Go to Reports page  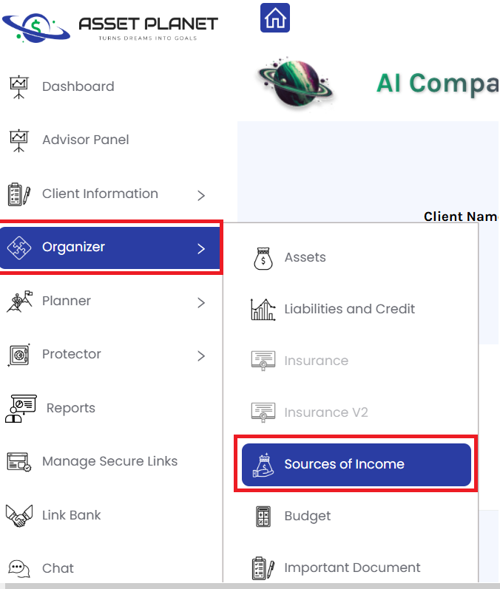pyautogui.click(x=70, y=408)
